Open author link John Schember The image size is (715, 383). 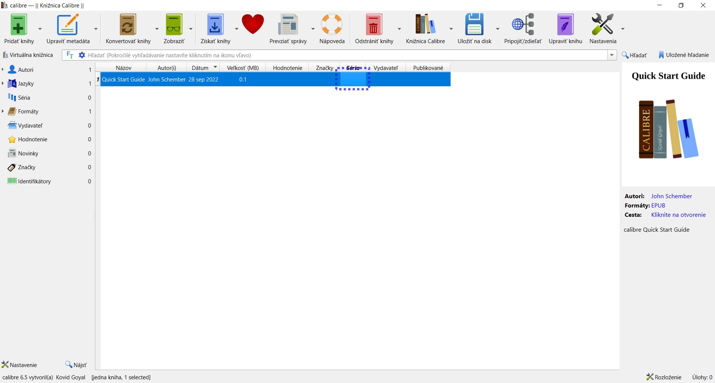[x=671, y=196]
